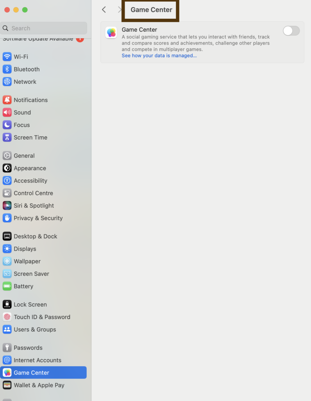Open Privacy & Security label

pyautogui.click(x=38, y=218)
